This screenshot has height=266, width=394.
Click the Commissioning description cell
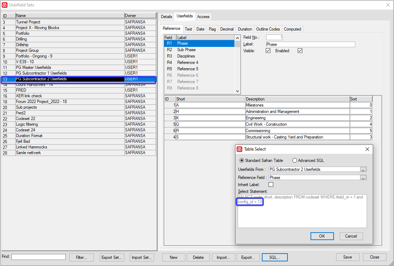[x=297, y=131]
